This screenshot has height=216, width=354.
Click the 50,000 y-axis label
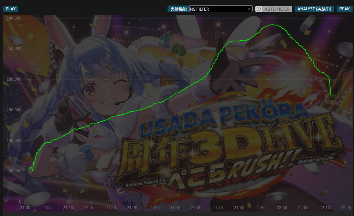(x=15, y=171)
